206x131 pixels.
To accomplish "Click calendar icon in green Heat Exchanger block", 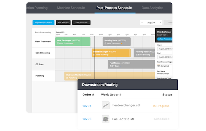I will click(x=58, y=44).
